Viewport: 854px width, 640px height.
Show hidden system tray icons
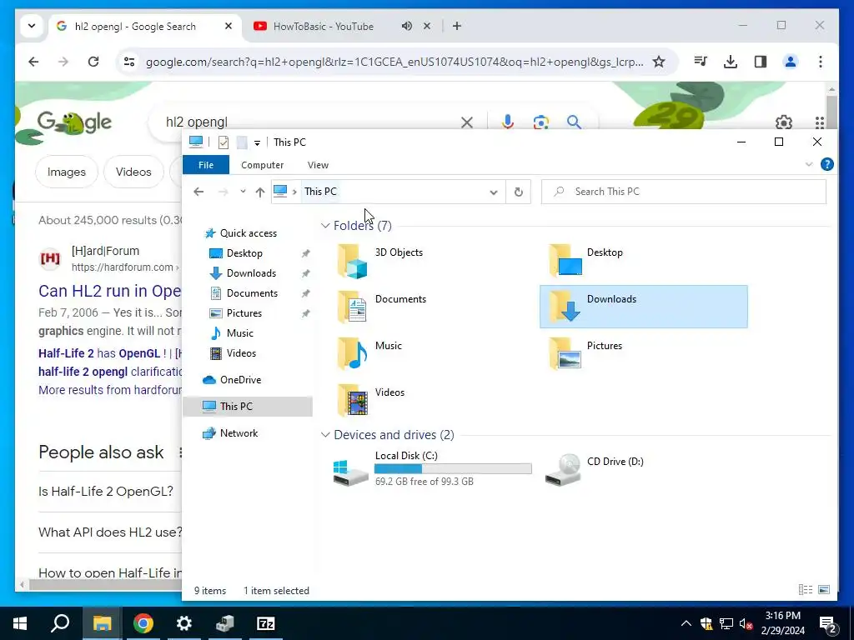(x=686, y=623)
